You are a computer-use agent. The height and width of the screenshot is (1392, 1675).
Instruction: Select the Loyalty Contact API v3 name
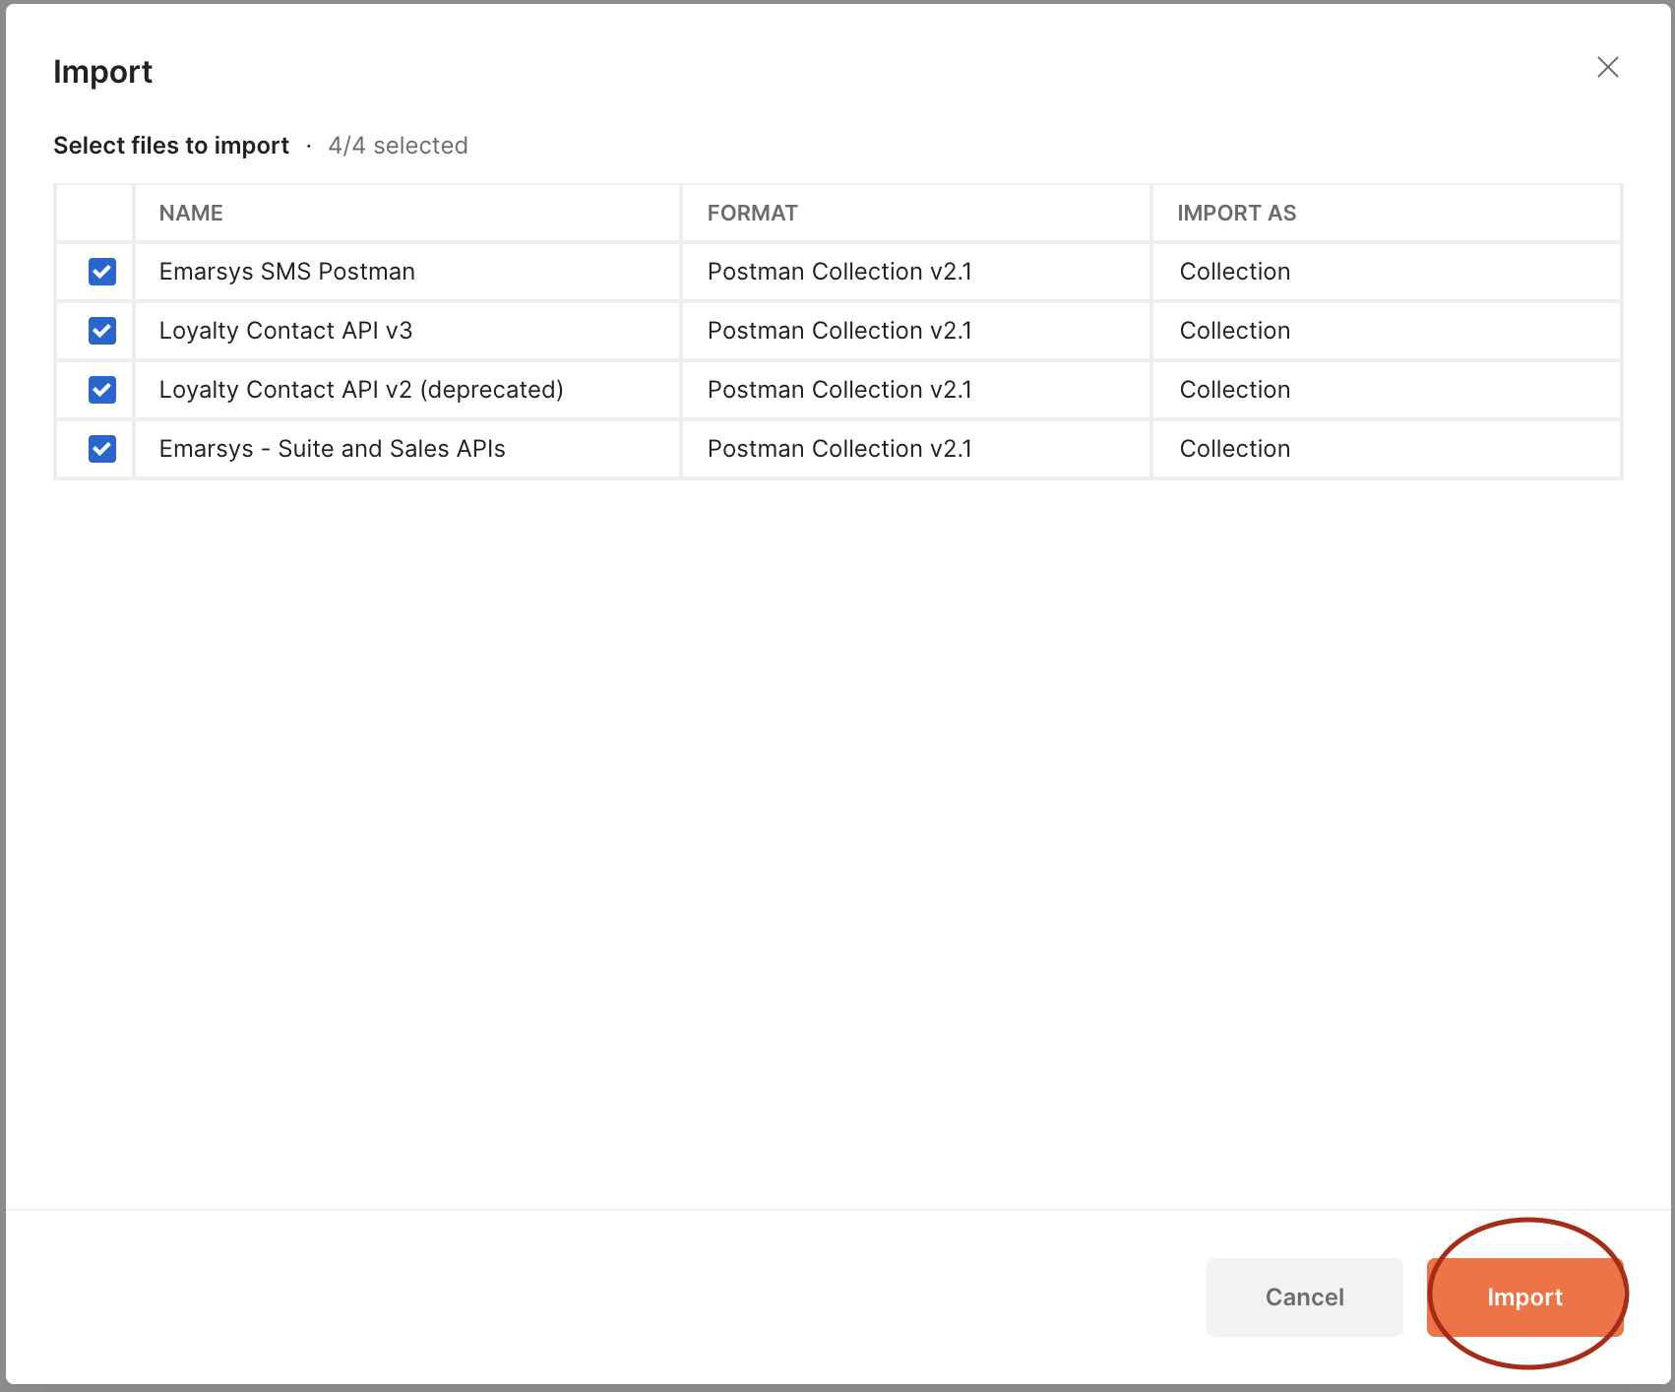pos(285,331)
